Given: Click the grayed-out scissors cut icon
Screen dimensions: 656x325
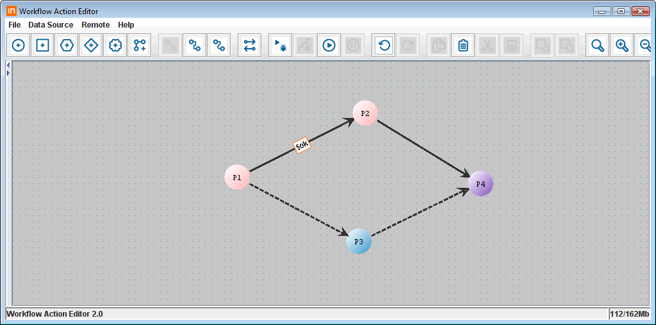Looking at the screenshot, I should click(487, 46).
